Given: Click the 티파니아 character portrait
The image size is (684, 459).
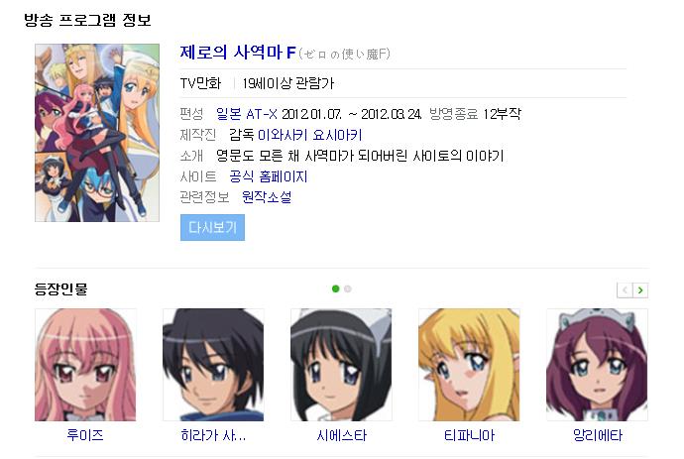Looking at the screenshot, I should 469,365.
